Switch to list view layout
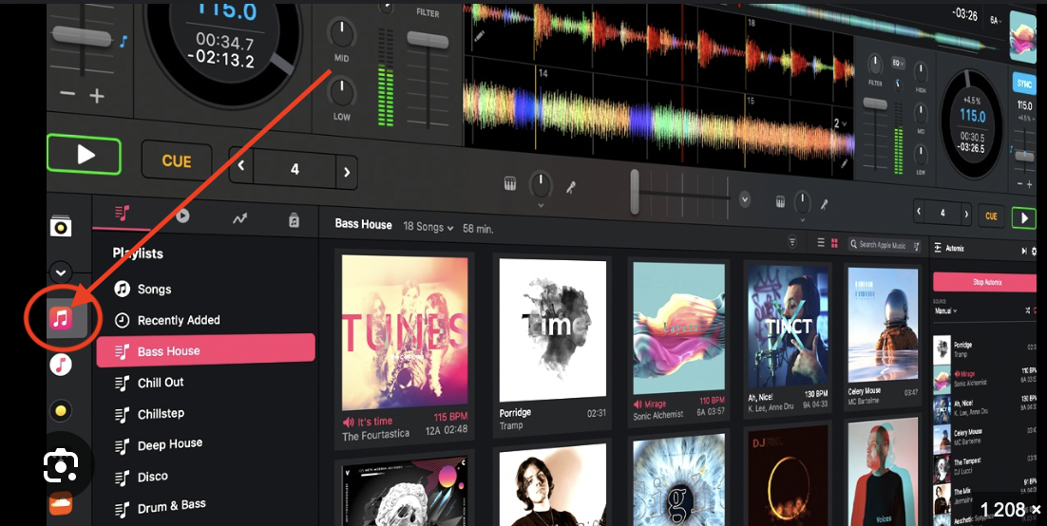This screenshot has width=1047, height=526. click(x=821, y=243)
